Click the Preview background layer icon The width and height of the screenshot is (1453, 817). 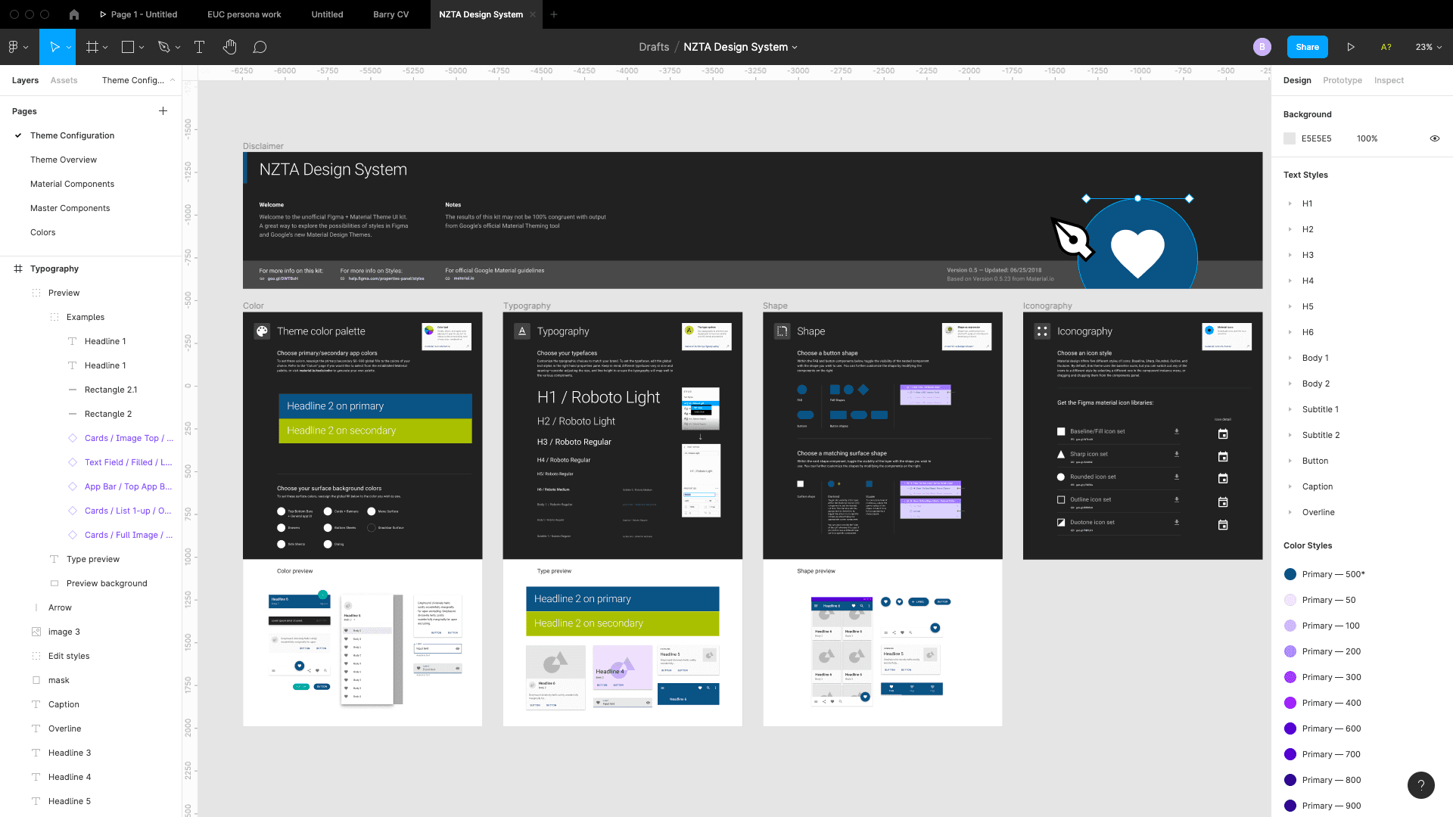54,583
